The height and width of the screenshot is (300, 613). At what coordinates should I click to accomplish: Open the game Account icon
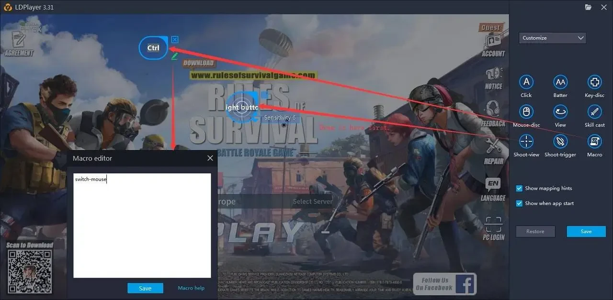(x=493, y=45)
